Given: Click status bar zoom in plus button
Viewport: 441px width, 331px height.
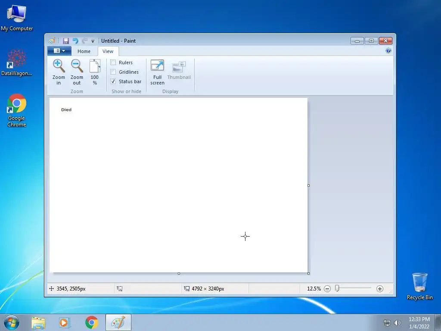Looking at the screenshot, I should (380, 289).
